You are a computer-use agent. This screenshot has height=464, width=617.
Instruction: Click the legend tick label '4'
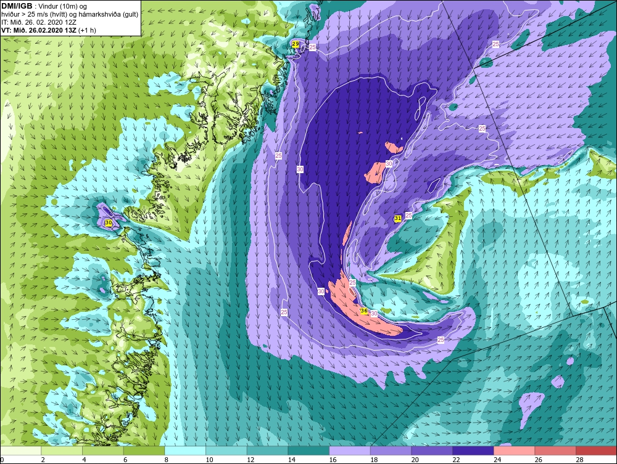84,460
